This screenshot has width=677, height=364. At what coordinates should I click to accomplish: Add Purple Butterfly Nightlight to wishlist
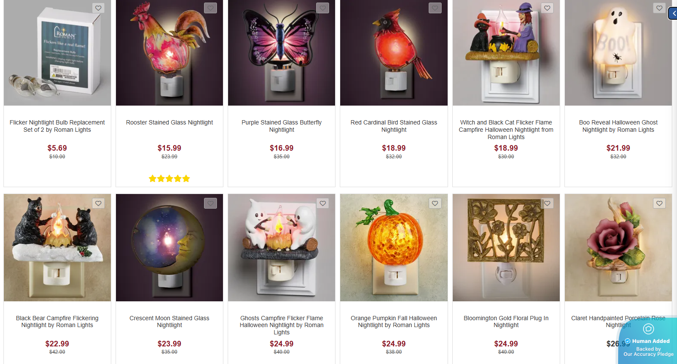pyautogui.click(x=323, y=8)
